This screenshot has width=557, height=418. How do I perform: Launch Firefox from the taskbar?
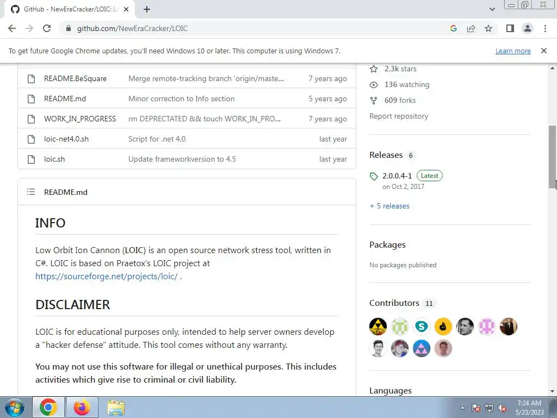[x=82, y=407]
